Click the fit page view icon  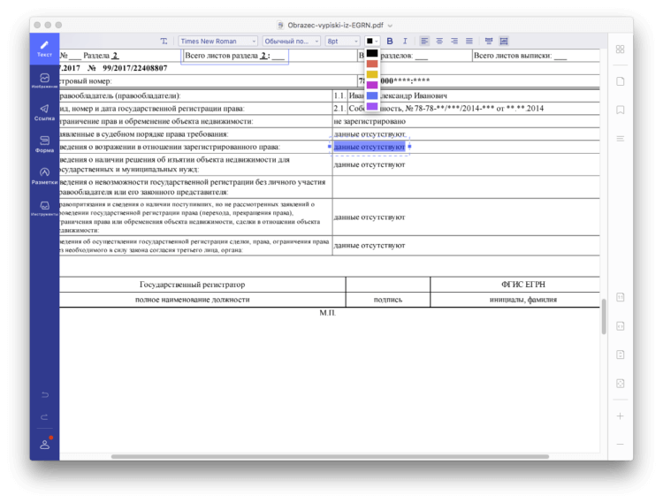pyautogui.click(x=620, y=384)
